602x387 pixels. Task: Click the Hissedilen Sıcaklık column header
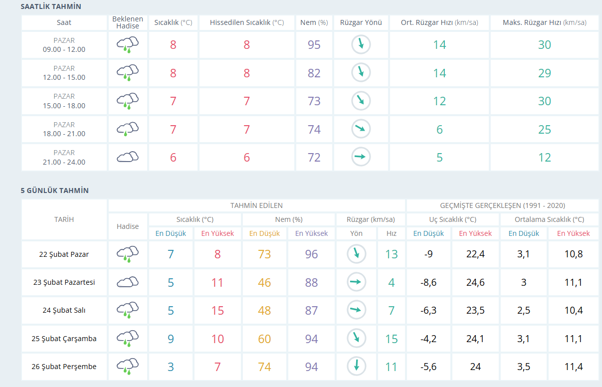(247, 22)
